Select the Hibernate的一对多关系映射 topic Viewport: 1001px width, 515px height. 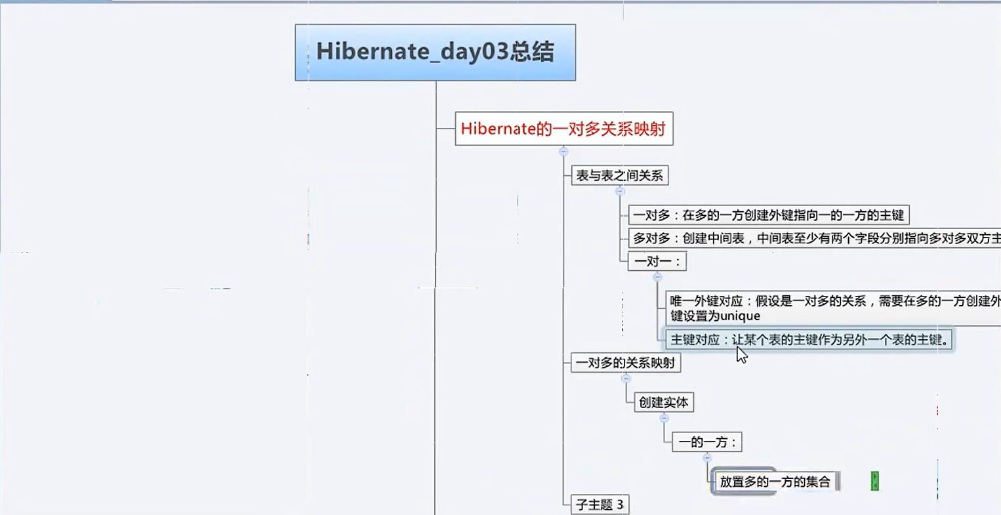click(564, 129)
